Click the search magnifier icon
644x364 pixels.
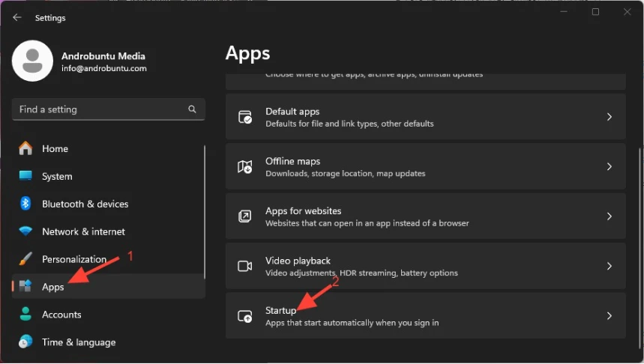(192, 109)
